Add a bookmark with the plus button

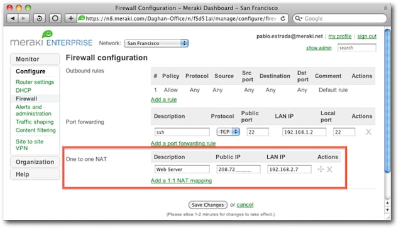pos(71,18)
